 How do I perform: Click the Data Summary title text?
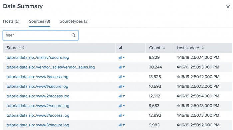click(23, 6)
